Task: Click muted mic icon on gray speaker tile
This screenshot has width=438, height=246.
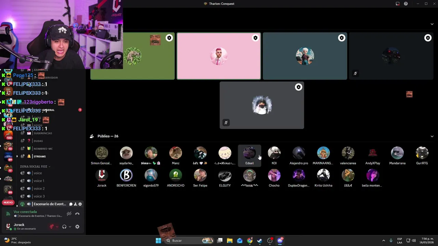Action: pos(226,123)
